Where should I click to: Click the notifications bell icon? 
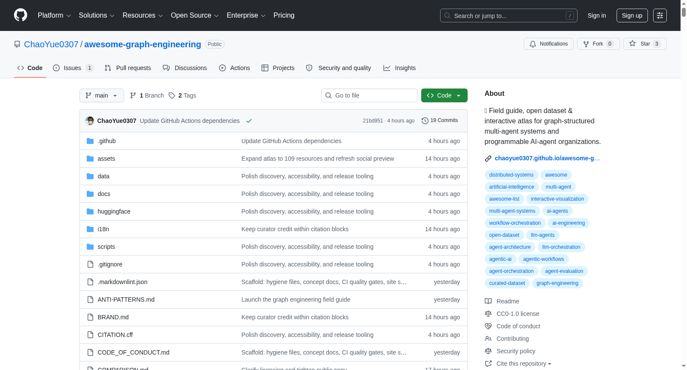click(533, 44)
